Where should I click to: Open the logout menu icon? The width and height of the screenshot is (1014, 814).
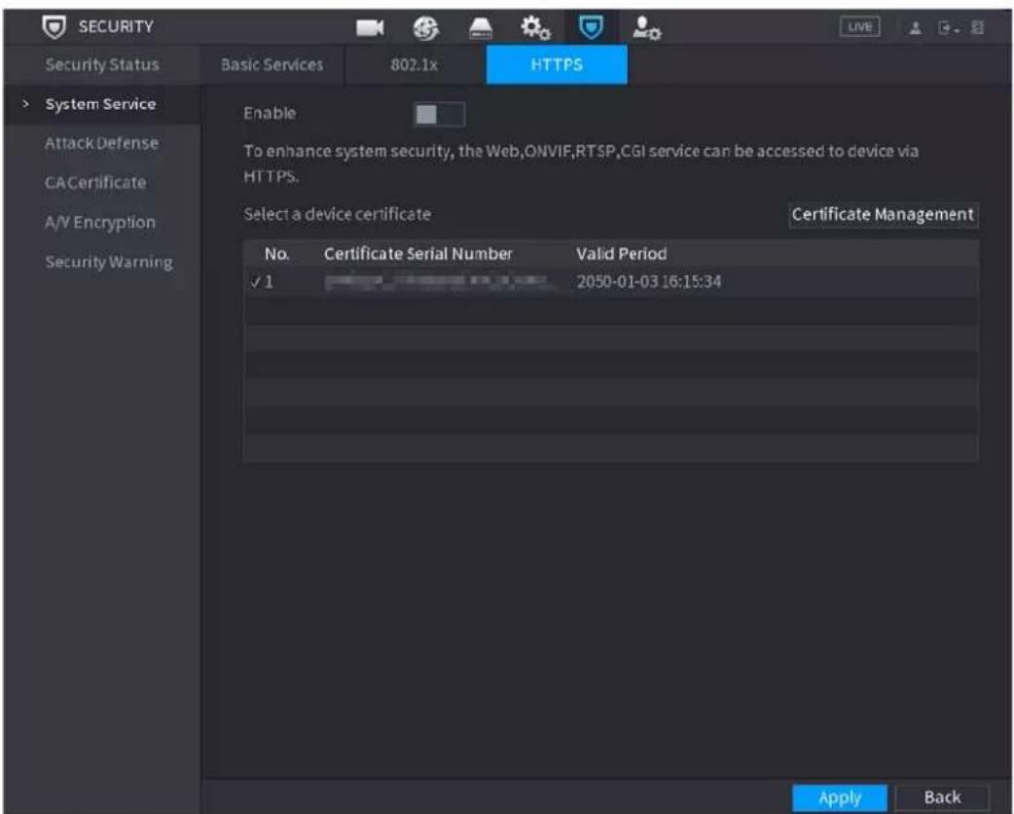coord(948,28)
